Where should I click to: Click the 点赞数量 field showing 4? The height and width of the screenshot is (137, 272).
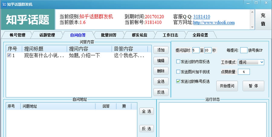pyautogui.click(x=244, y=72)
